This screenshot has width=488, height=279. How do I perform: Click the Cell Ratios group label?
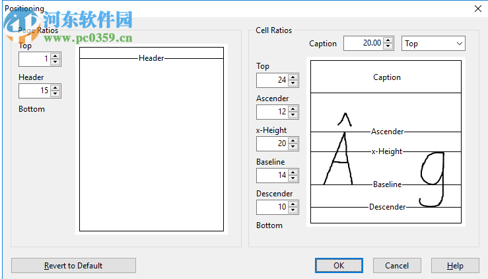(273, 30)
